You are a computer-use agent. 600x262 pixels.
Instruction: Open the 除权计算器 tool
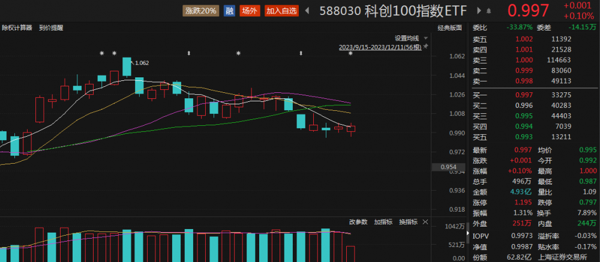pyautogui.click(x=17, y=28)
